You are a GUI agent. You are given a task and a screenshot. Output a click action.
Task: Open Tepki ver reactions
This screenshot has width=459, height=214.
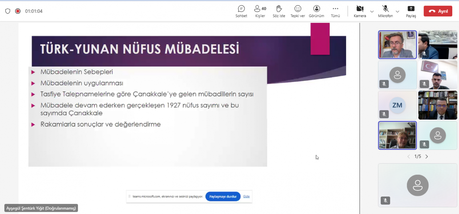coord(298,11)
